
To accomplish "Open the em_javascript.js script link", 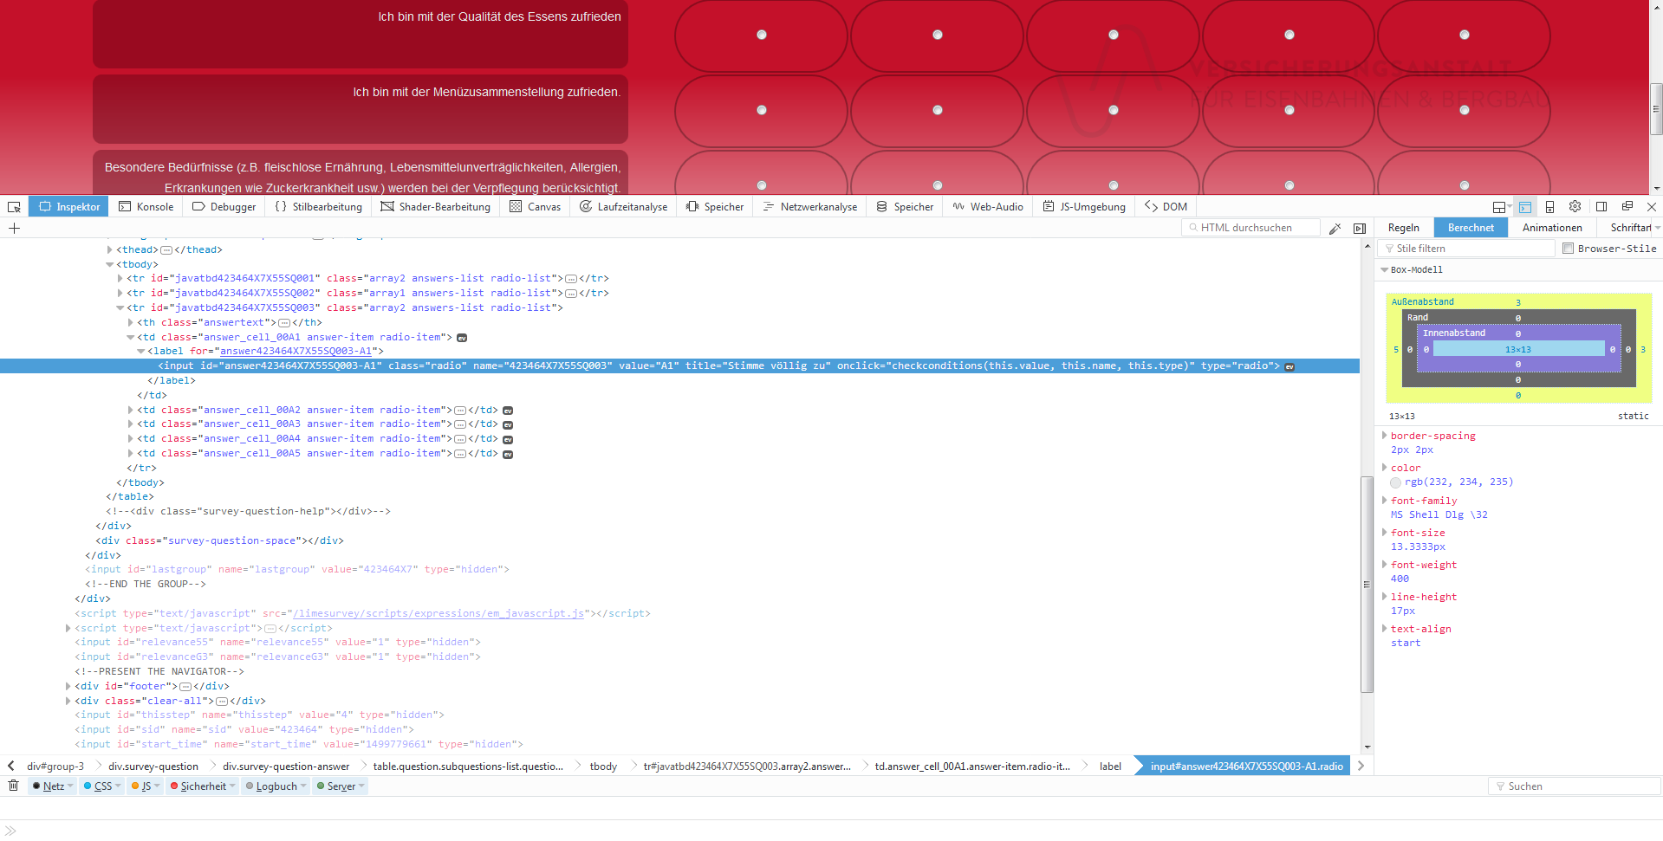I will [x=438, y=613].
